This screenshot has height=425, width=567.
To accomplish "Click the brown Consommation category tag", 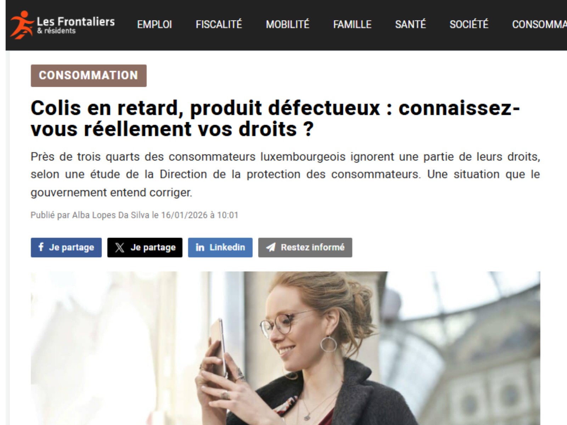I will [x=89, y=75].
